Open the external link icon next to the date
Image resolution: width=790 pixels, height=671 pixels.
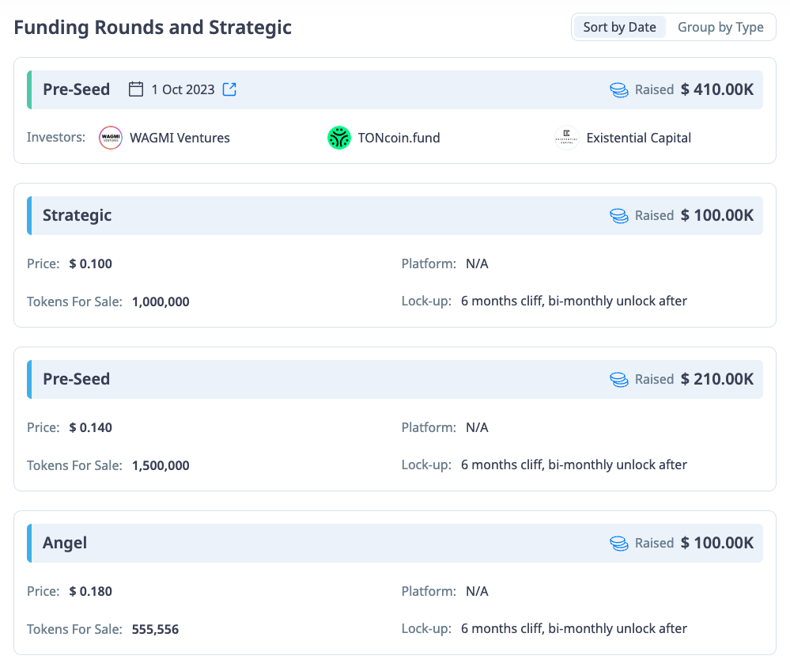click(x=229, y=89)
